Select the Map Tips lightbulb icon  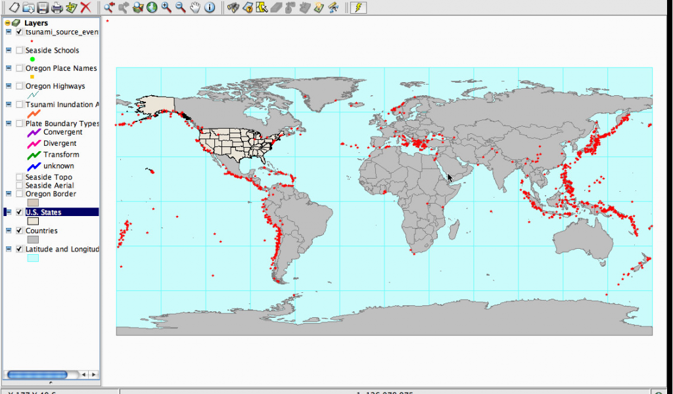click(319, 7)
